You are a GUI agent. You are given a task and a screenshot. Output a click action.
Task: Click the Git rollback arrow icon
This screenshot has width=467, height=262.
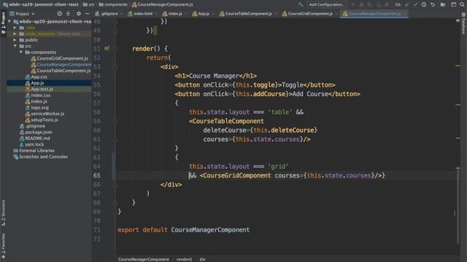pyautogui.click(x=433, y=4)
